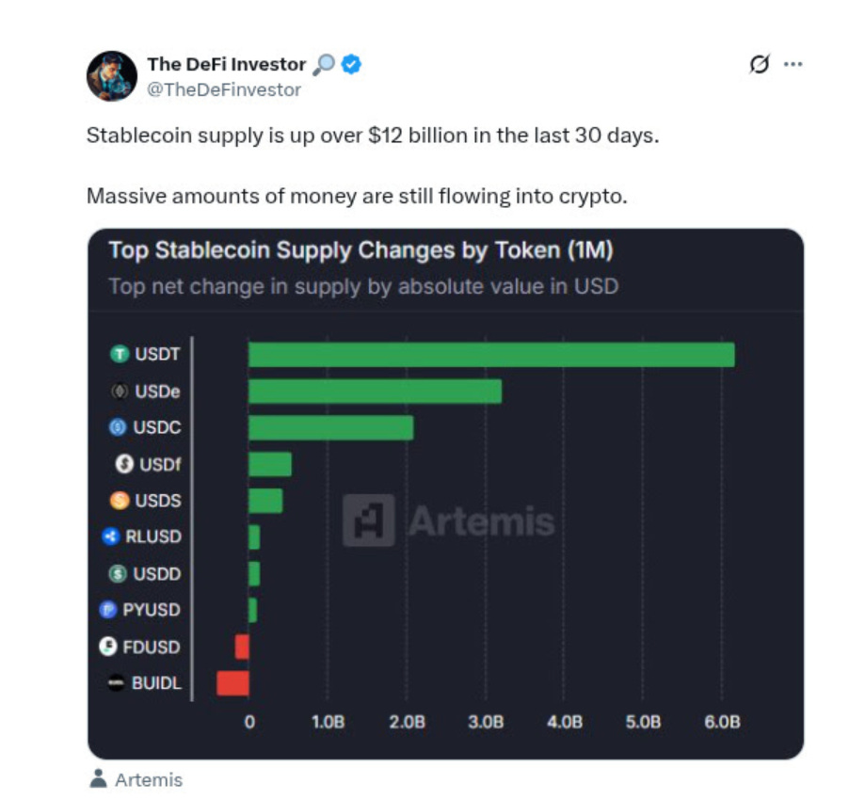The width and height of the screenshot is (849, 800).
Task: Click the RLUSD token icon
Action: click(x=110, y=536)
